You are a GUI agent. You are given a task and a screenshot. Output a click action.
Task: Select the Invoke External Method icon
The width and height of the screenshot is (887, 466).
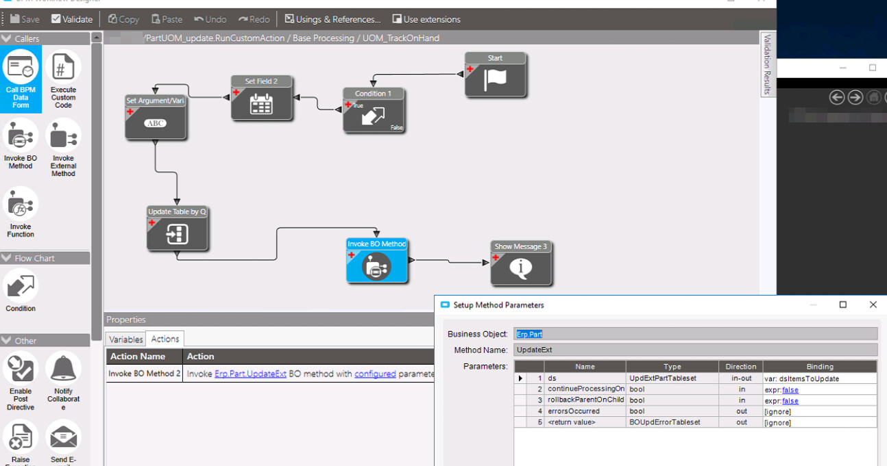pos(63,137)
